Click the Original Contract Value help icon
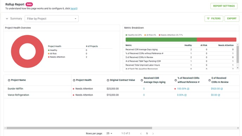This screenshot has width=242, height=136. tap(108, 80)
